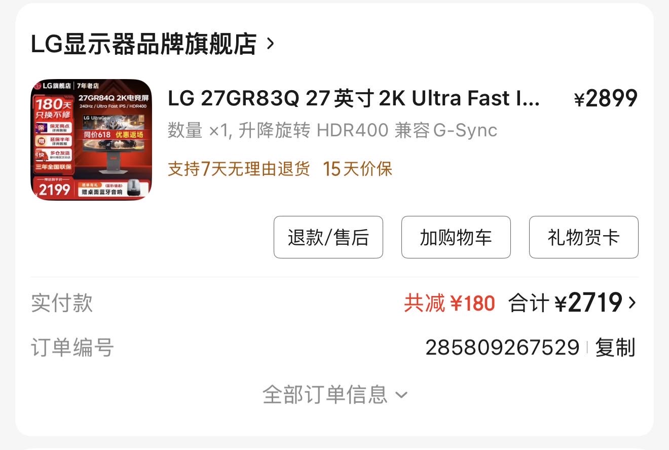Select the order number 285809267529
669x450 pixels.
click(502, 348)
